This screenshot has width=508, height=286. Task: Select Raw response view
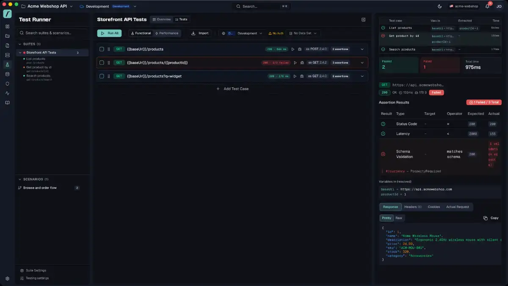coord(399,218)
